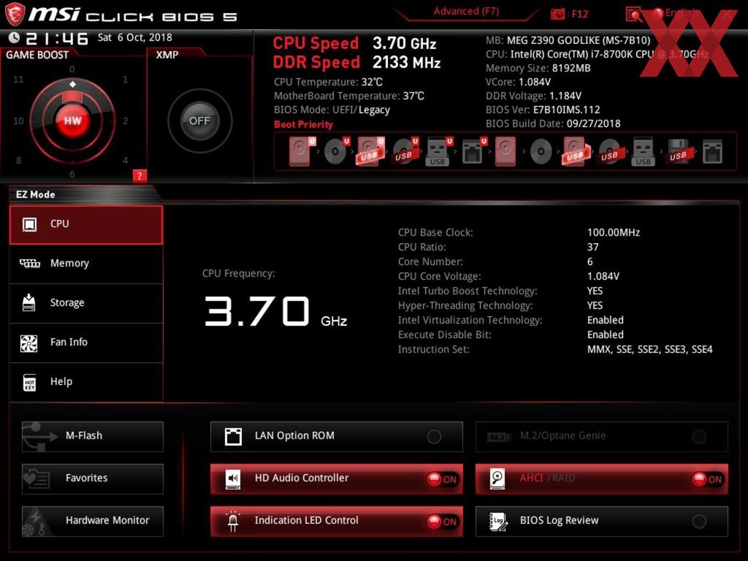Click the Boot Priority label
The width and height of the screenshot is (748, 561).
click(304, 124)
